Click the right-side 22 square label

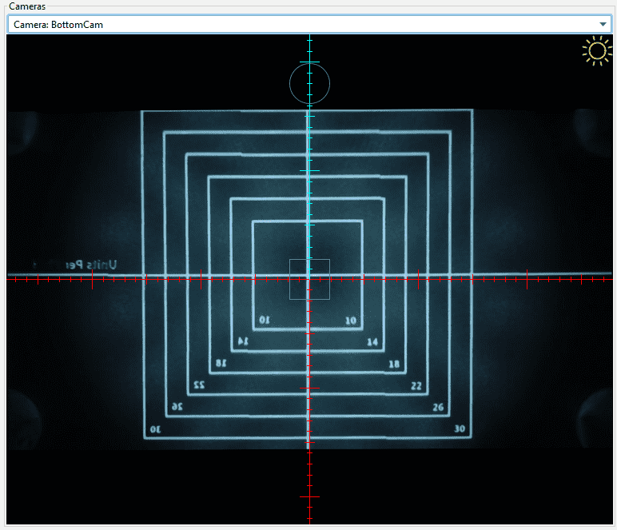(416, 386)
